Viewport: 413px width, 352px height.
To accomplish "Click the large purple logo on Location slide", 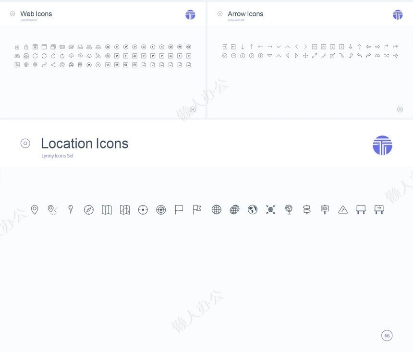I will (382, 146).
